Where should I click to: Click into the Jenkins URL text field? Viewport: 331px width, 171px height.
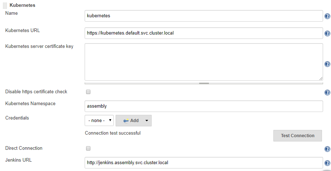[x=204, y=163]
